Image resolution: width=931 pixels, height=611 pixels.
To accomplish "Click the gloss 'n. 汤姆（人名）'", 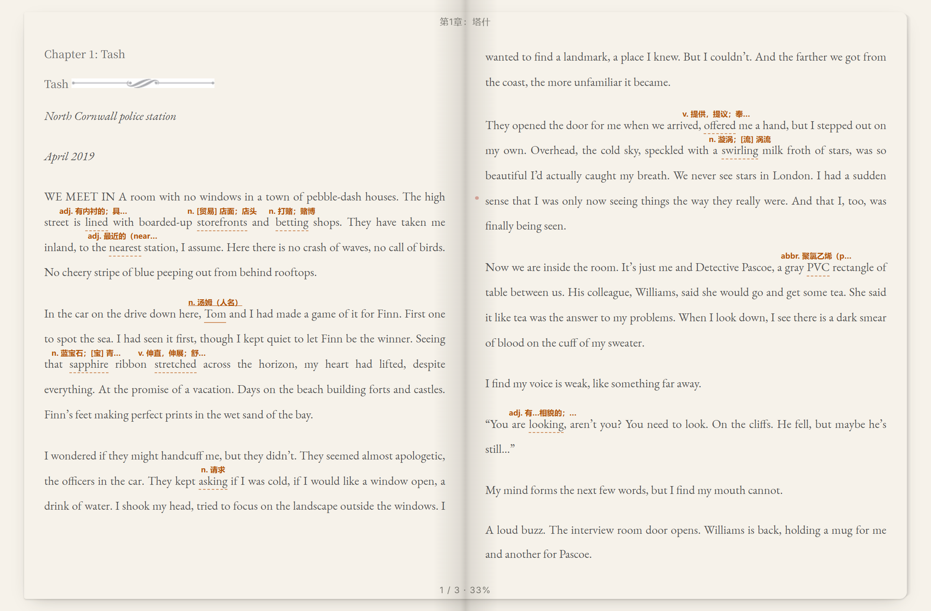I will [215, 303].
